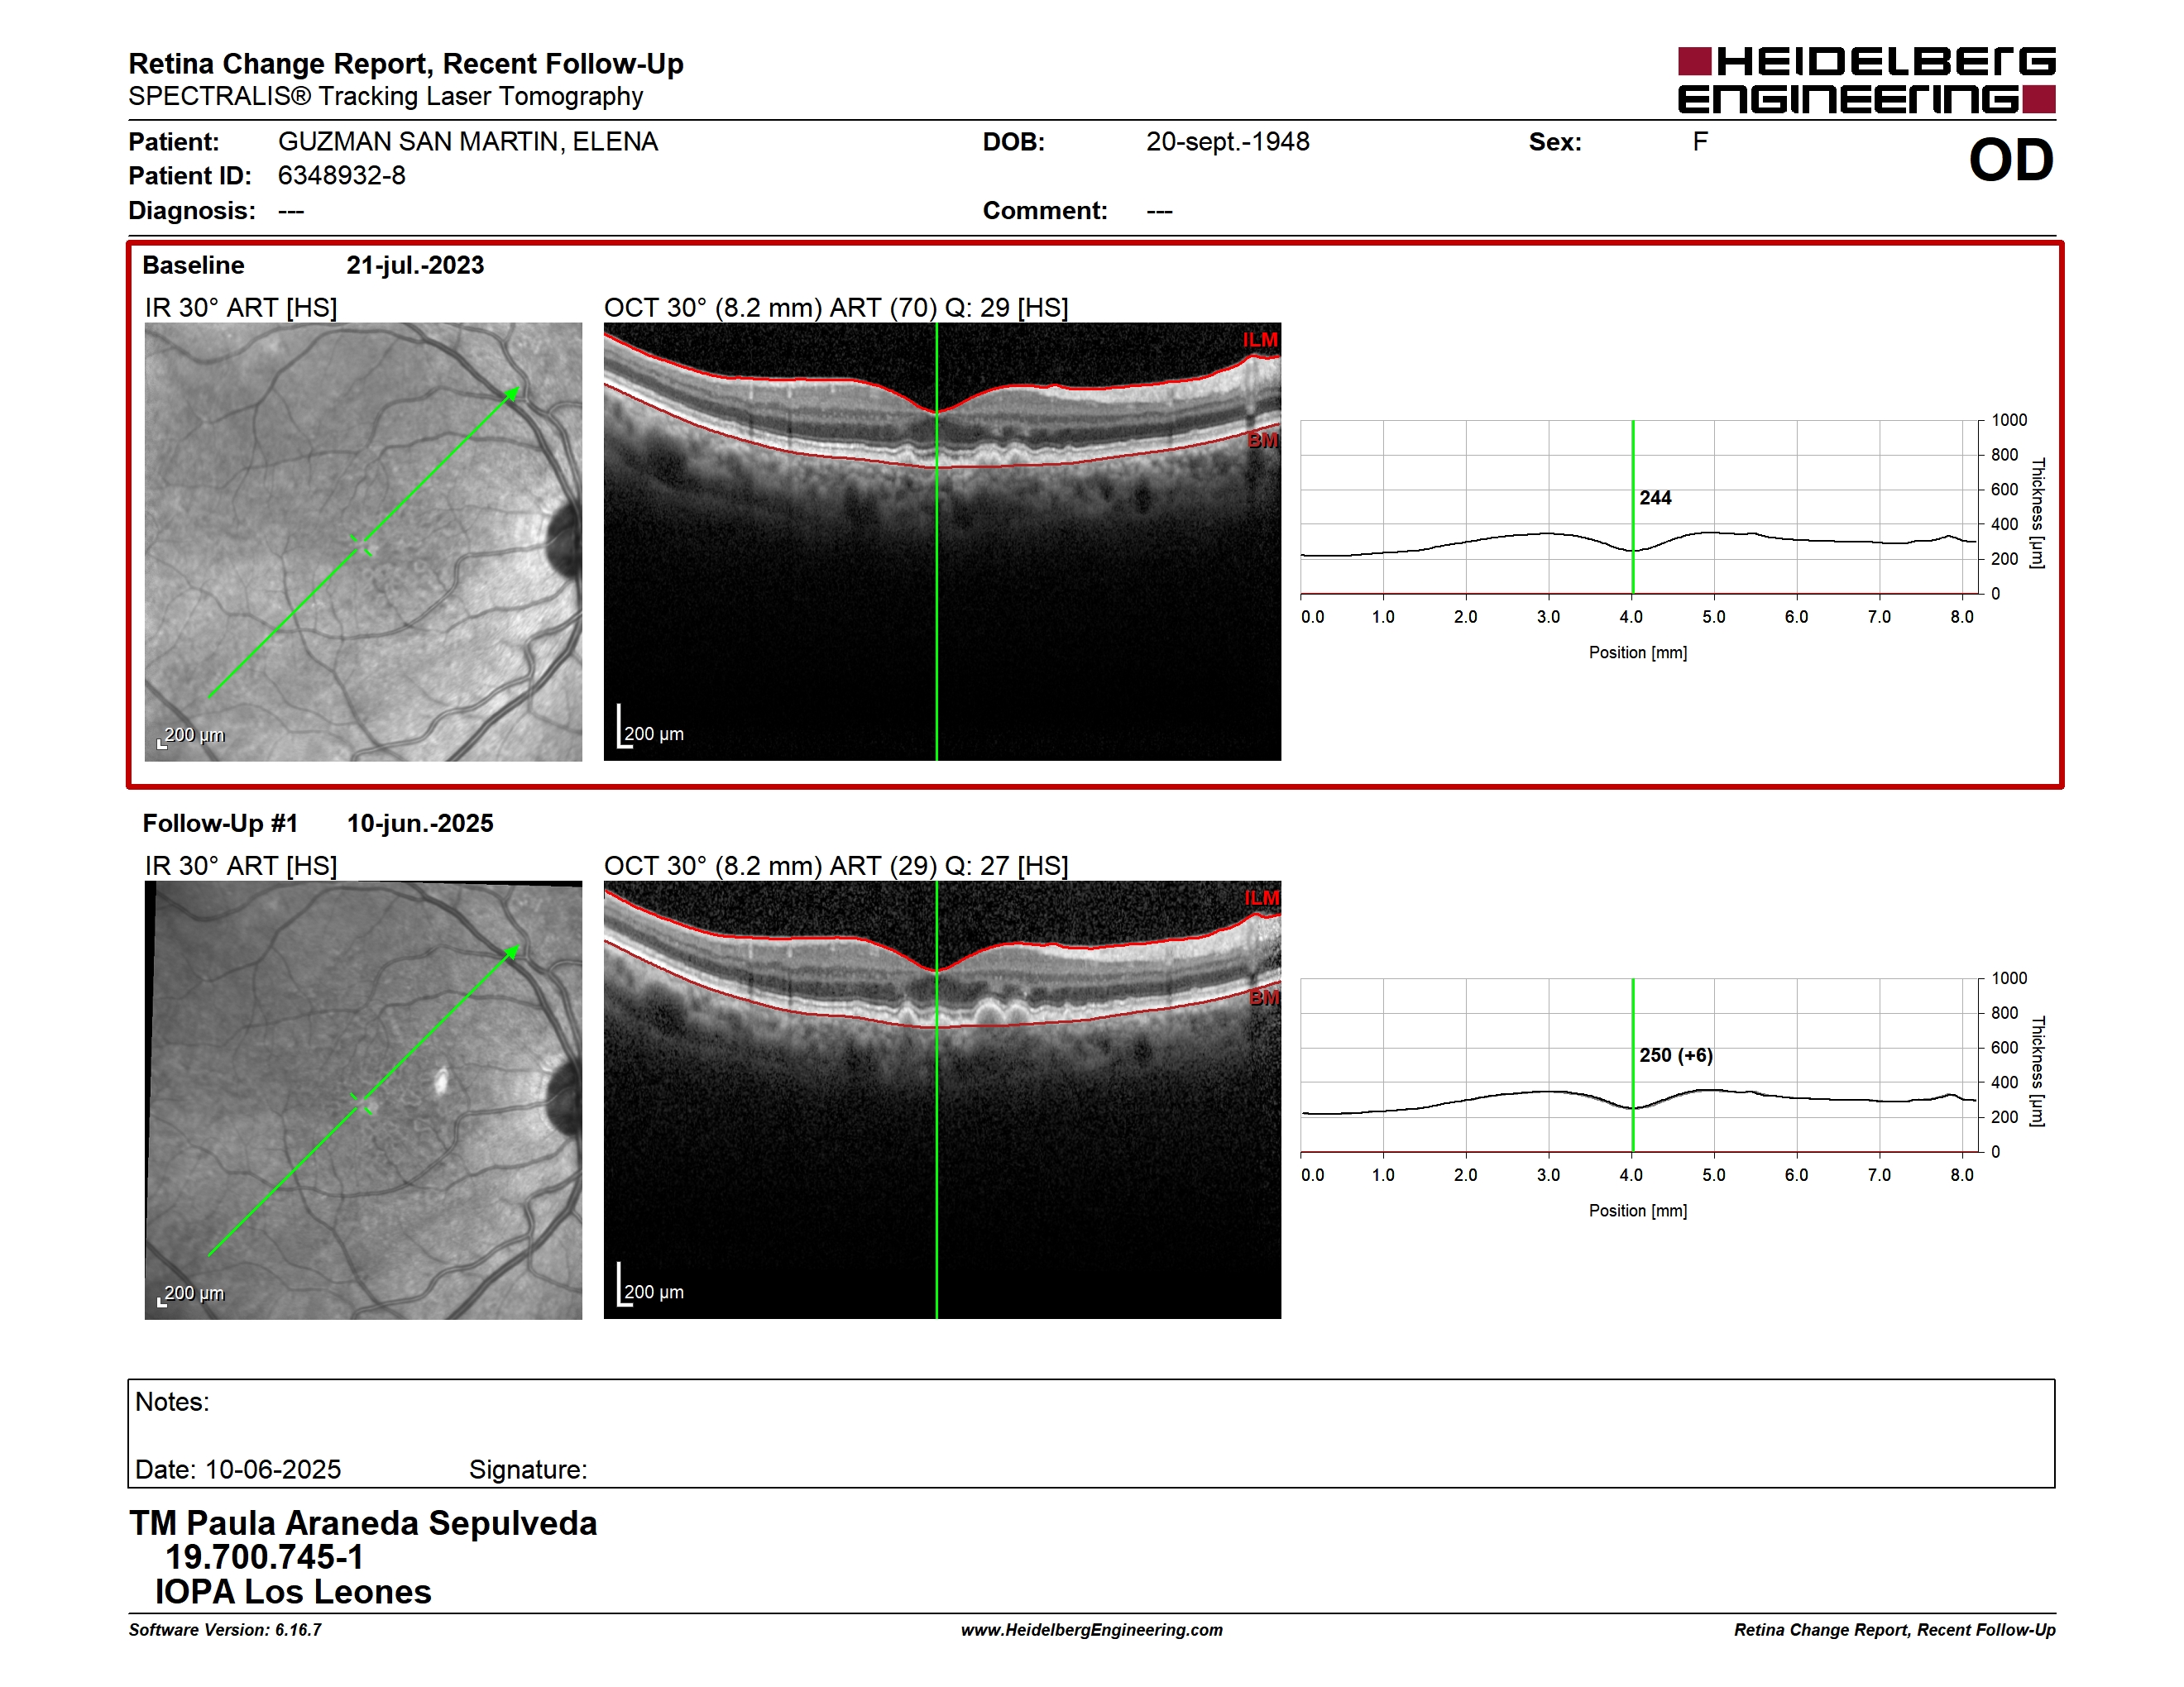Open the Baseline OCT B-scan image
This screenshot has height=1687, width=2184.
(x=942, y=542)
